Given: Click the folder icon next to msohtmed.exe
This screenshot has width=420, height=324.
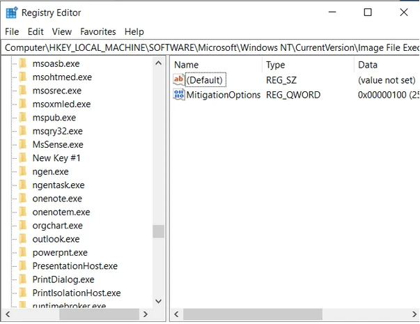Looking at the screenshot, I should coord(23,77).
